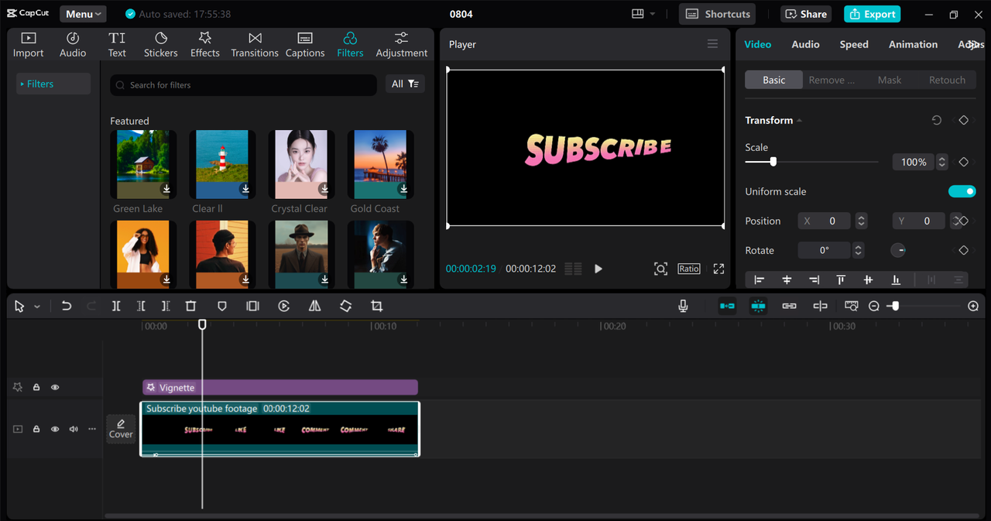Viewport: 991px width, 521px height.
Task: Open the Animation properties tab
Action: (913, 44)
